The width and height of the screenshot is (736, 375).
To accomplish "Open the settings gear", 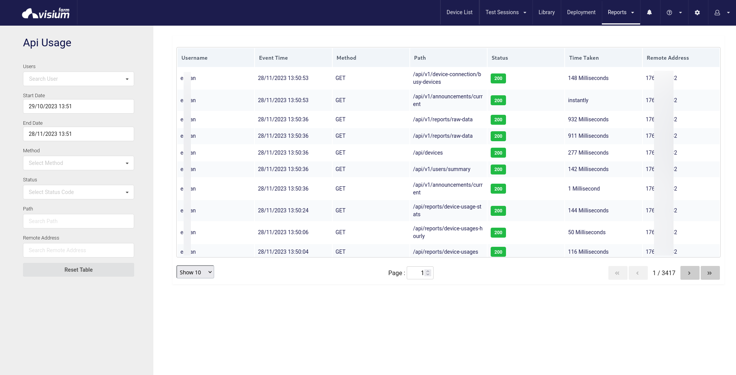I will coord(697,12).
